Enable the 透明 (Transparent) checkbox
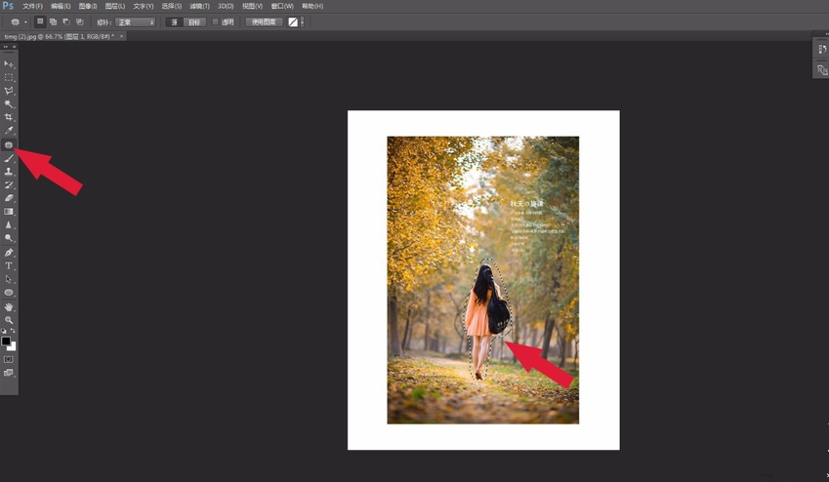Screen dimensions: 829x482 (216, 21)
